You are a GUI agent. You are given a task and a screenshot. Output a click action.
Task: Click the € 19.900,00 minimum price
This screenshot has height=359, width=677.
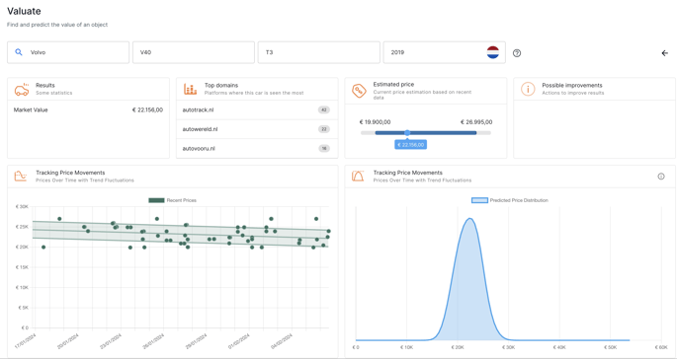(375, 122)
